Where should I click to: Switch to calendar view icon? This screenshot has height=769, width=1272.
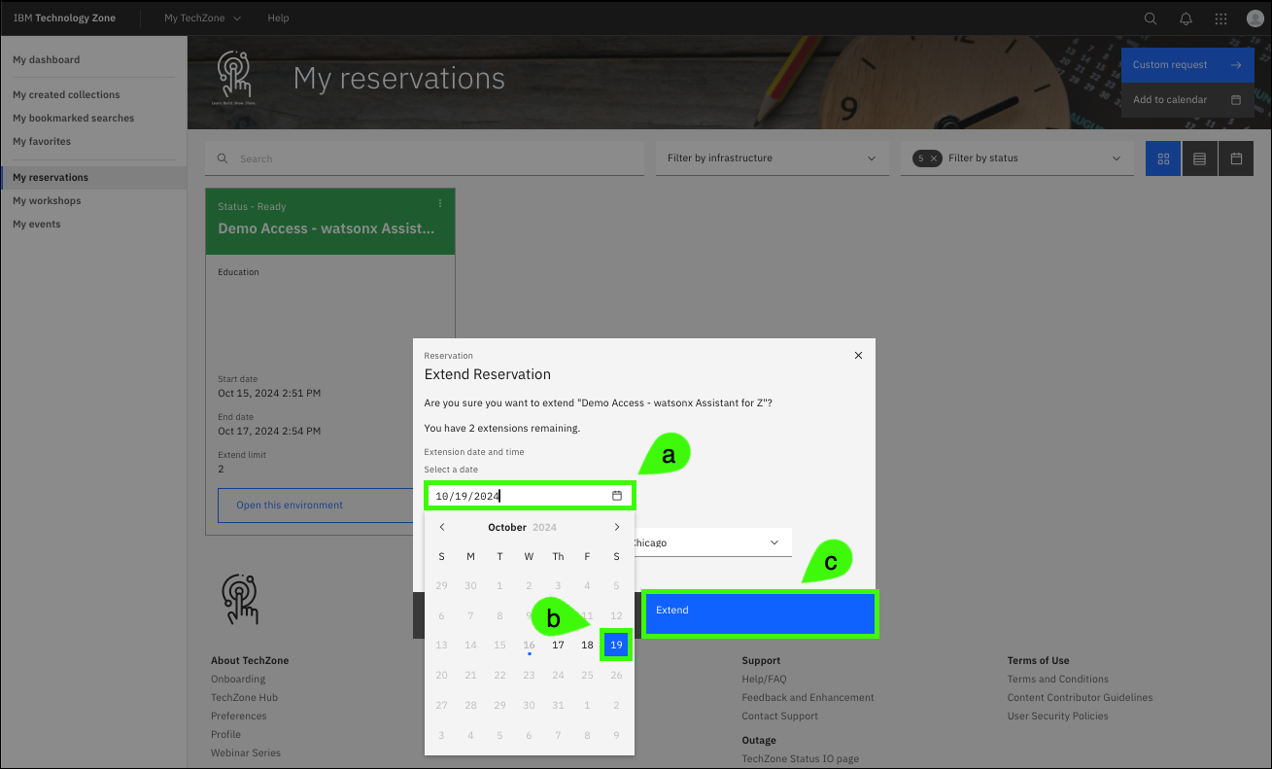point(1236,158)
